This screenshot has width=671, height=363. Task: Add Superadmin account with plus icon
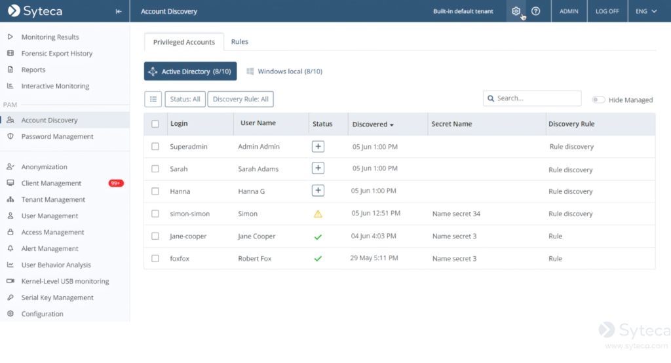pyautogui.click(x=318, y=146)
